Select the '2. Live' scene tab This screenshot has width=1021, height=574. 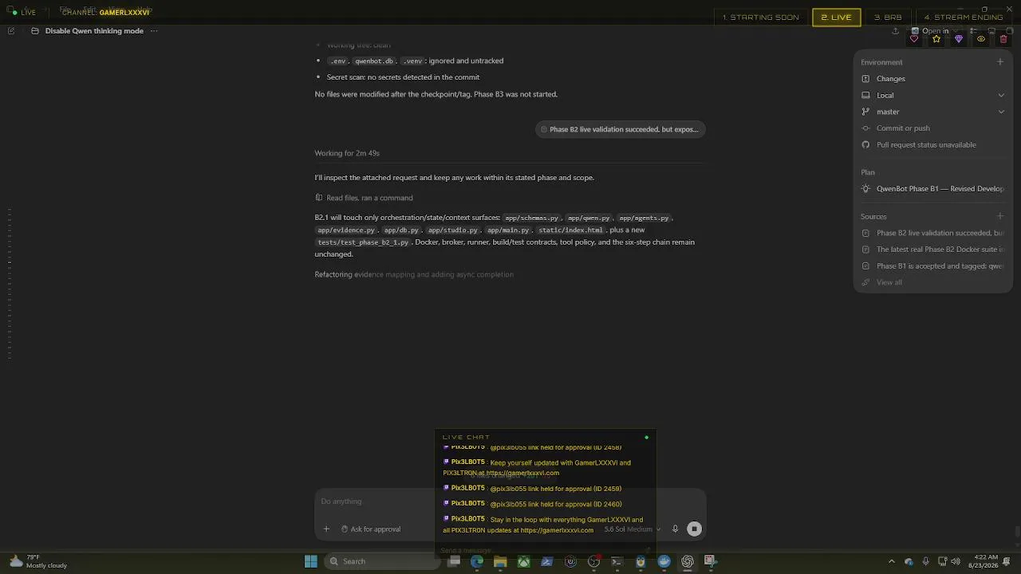(x=836, y=17)
